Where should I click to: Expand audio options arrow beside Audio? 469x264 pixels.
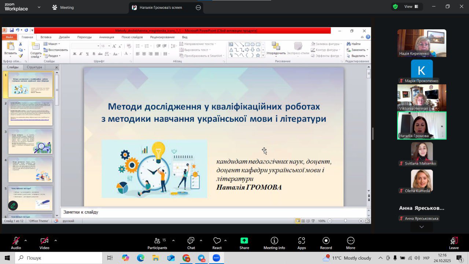pos(26,241)
